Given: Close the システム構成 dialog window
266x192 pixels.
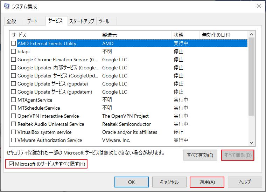Looking at the screenshot, I should (259, 6).
